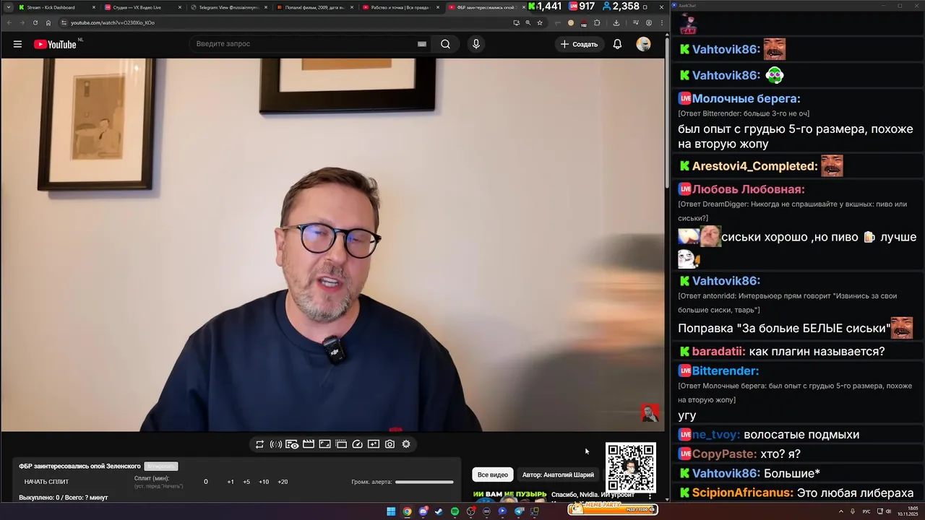Switch to the Попали! фильм, 2009 tab

314,7
